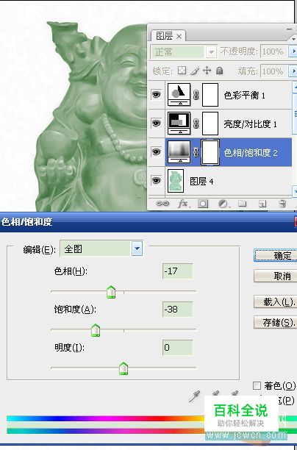This screenshot has height=450, width=297.
Task: Minimize the layers panel
Action: point(289,29)
